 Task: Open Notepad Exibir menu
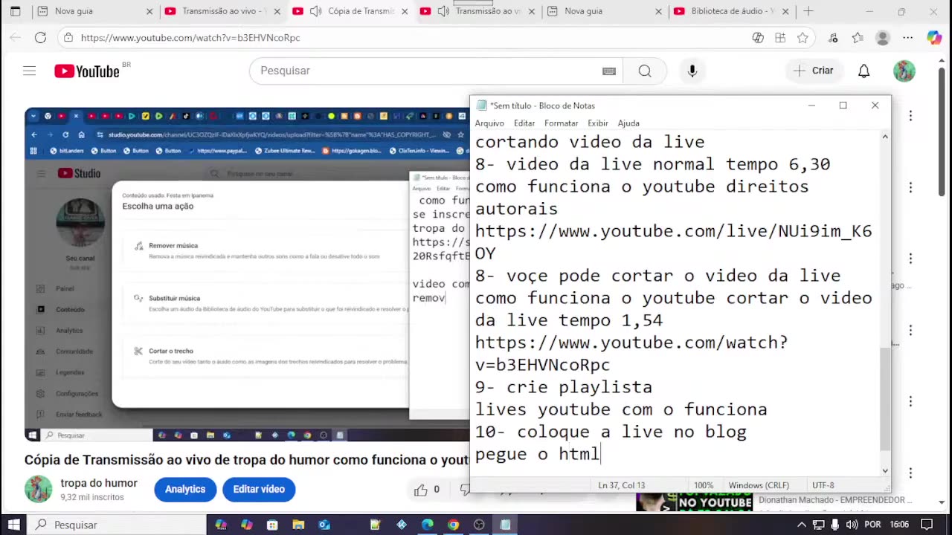pos(598,123)
